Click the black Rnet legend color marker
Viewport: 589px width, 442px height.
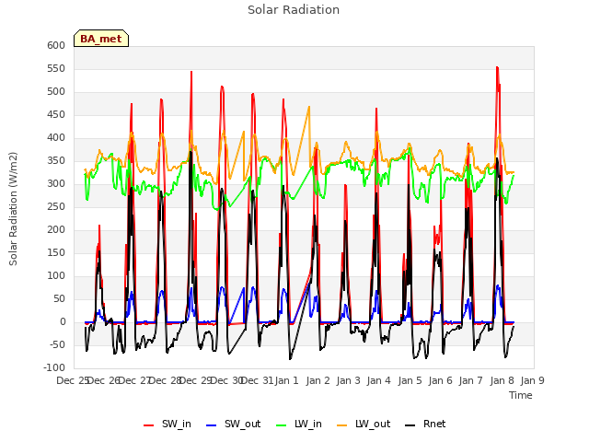410,425
